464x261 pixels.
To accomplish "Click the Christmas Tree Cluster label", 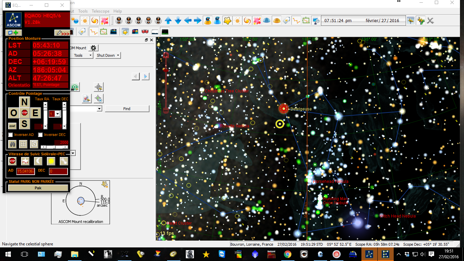I will coord(227,91).
